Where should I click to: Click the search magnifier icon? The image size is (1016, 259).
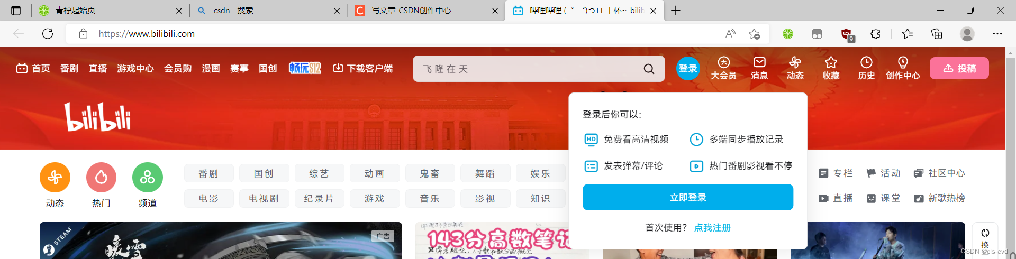(649, 69)
